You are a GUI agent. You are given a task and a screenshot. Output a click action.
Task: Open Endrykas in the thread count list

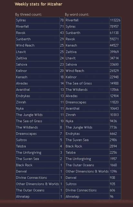[x=23, y=96]
